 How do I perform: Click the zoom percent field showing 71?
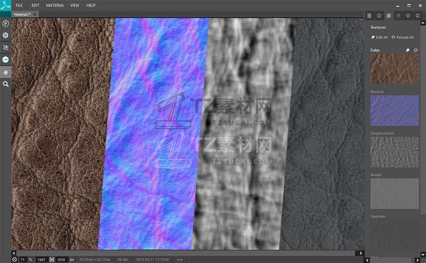(23, 259)
